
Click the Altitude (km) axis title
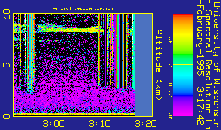click(159, 65)
